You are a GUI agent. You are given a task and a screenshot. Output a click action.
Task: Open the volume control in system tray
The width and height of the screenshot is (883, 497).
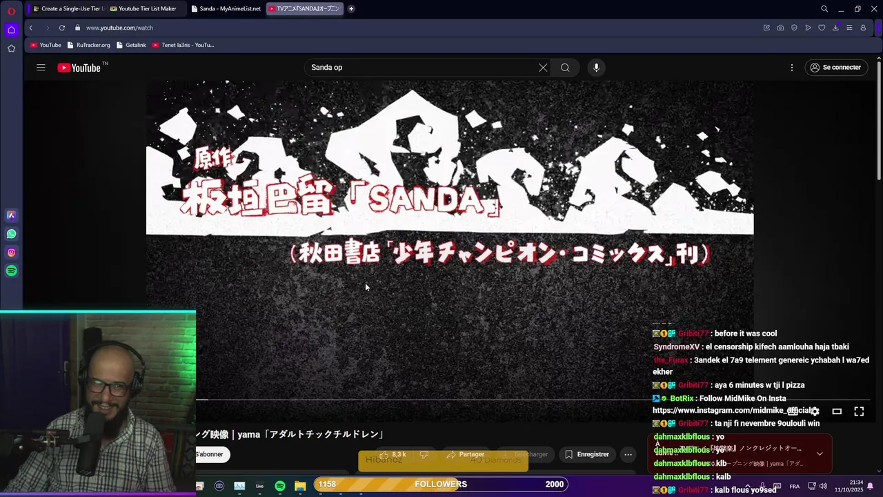(x=823, y=487)
